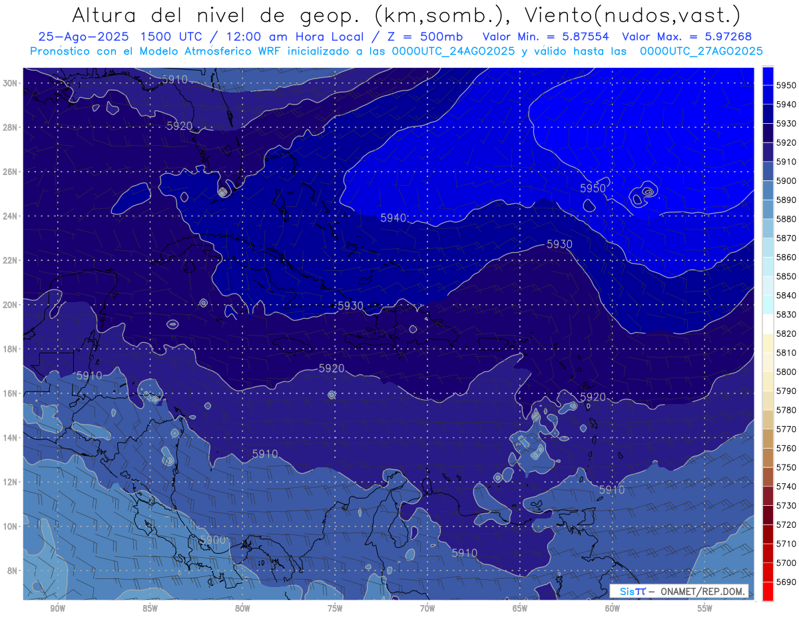The image size is (799, 617).
Task: Click the bright blue colorbar swatch above 5950
Action: 768,76
